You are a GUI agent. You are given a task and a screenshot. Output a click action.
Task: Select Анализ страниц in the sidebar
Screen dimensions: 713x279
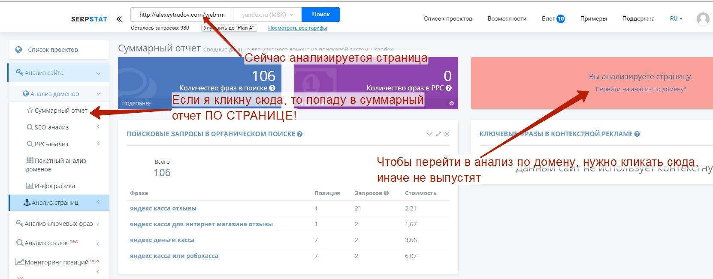click(x=55, y=203)
